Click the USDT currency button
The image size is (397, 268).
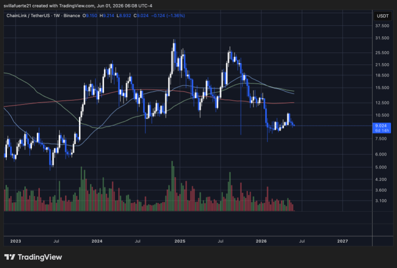point(383,16)
